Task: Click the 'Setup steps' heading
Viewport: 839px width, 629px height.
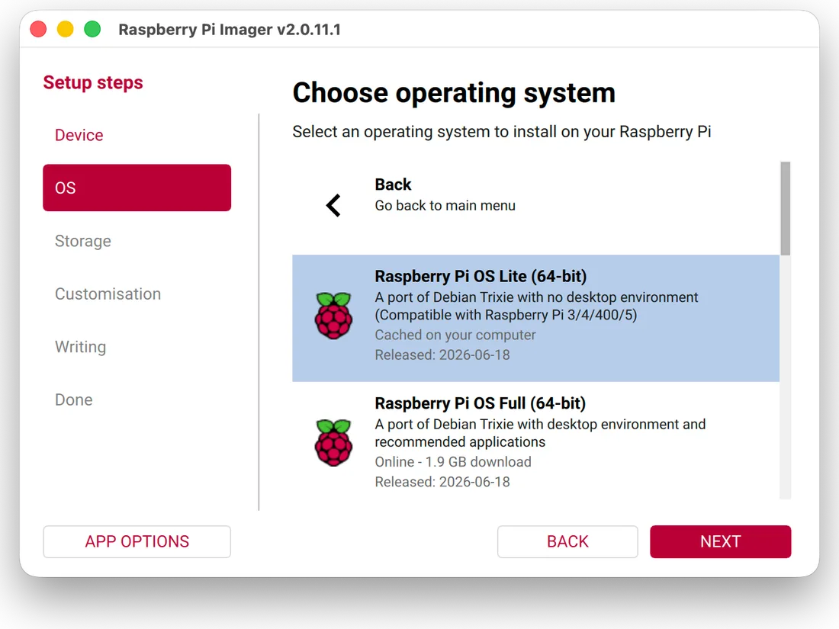Action: [x=93, y=83]
